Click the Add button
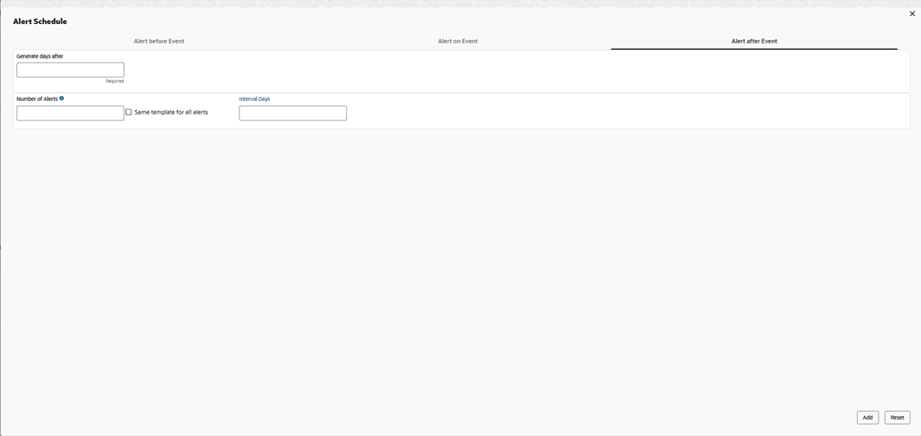 pyautogui.click(x=867, y=418)
